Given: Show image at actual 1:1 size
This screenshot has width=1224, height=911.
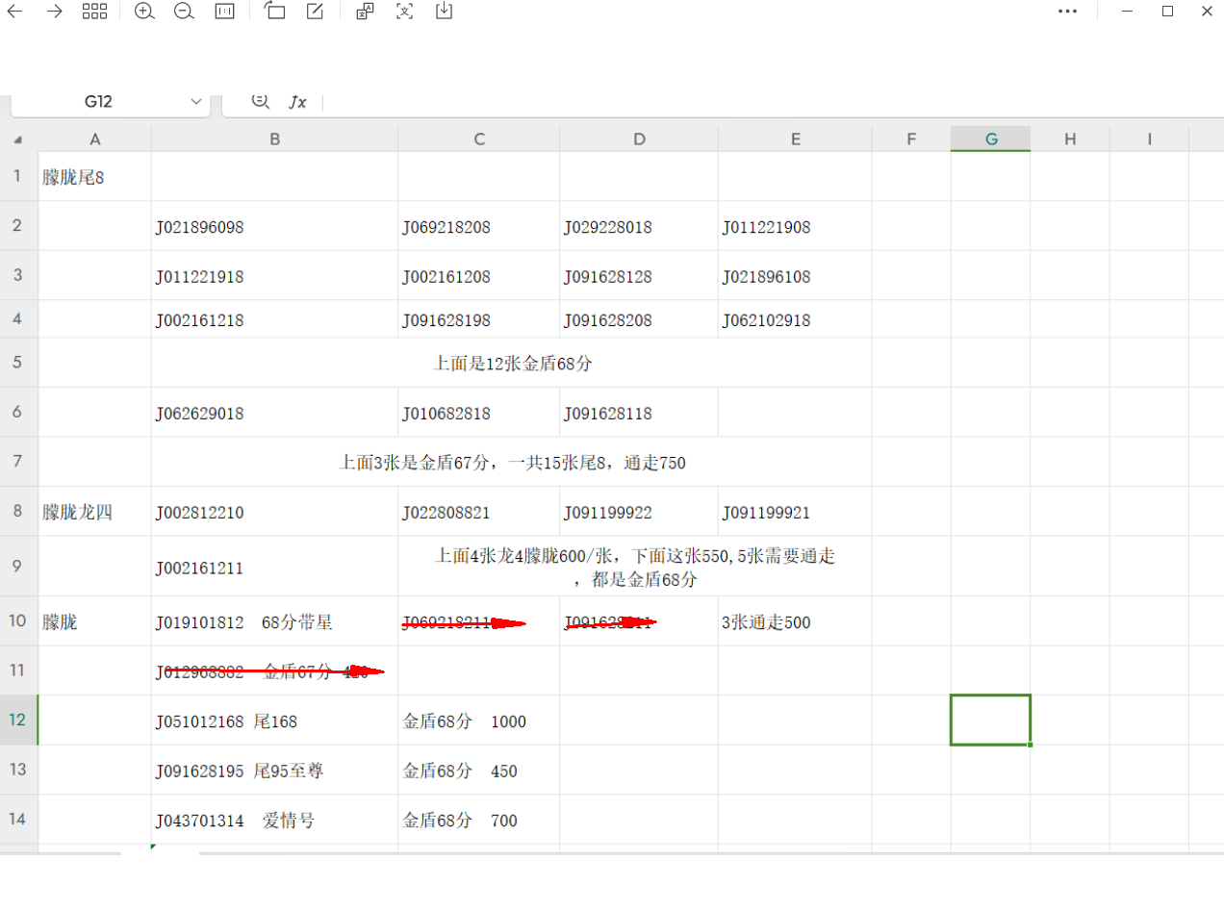Looking at the screenshot, I should pyautogui.click(x=224, y=12).
